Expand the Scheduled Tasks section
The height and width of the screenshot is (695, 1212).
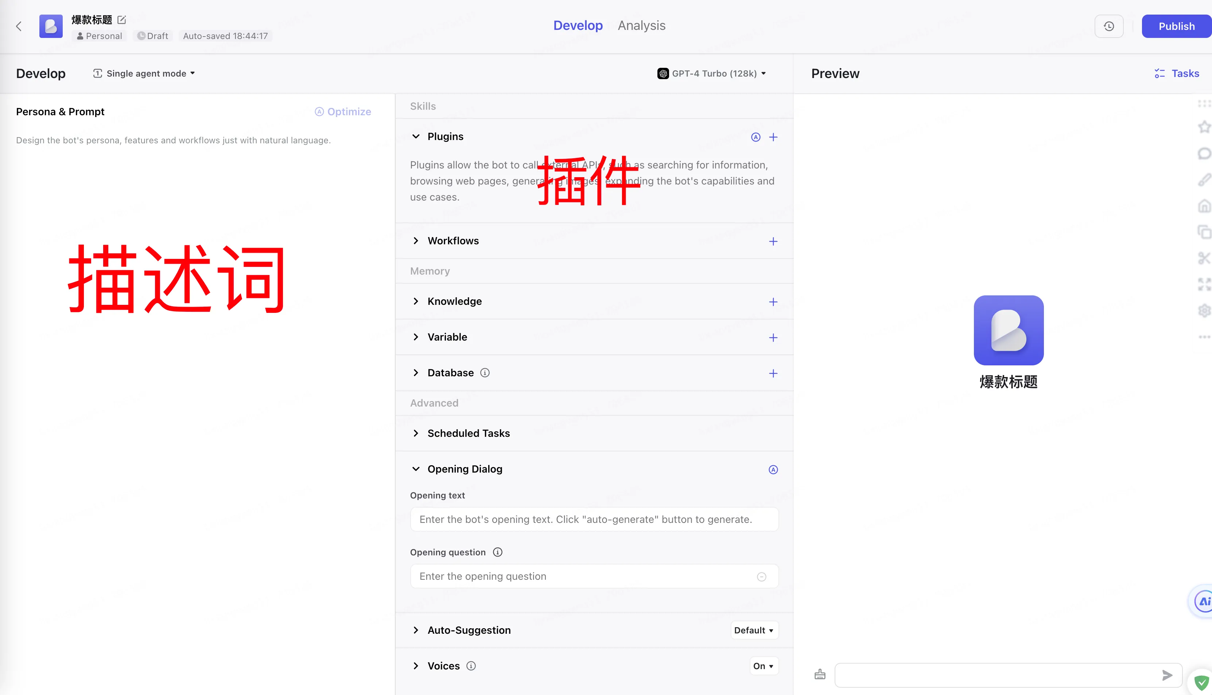416,434
